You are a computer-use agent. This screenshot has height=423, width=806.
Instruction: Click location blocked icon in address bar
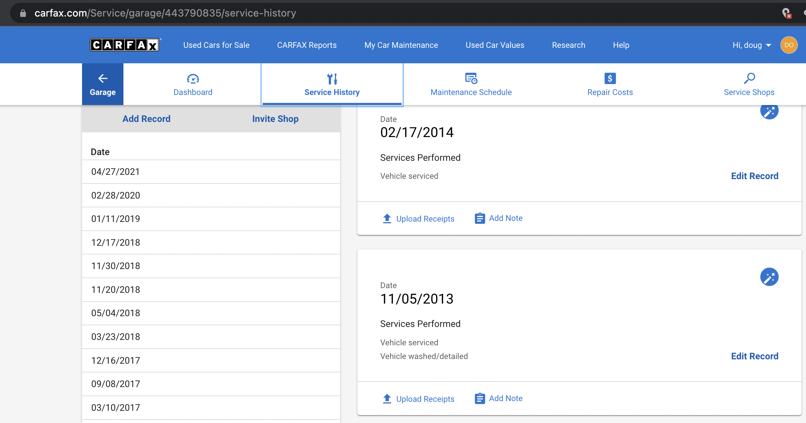click(x=787, y=13)
